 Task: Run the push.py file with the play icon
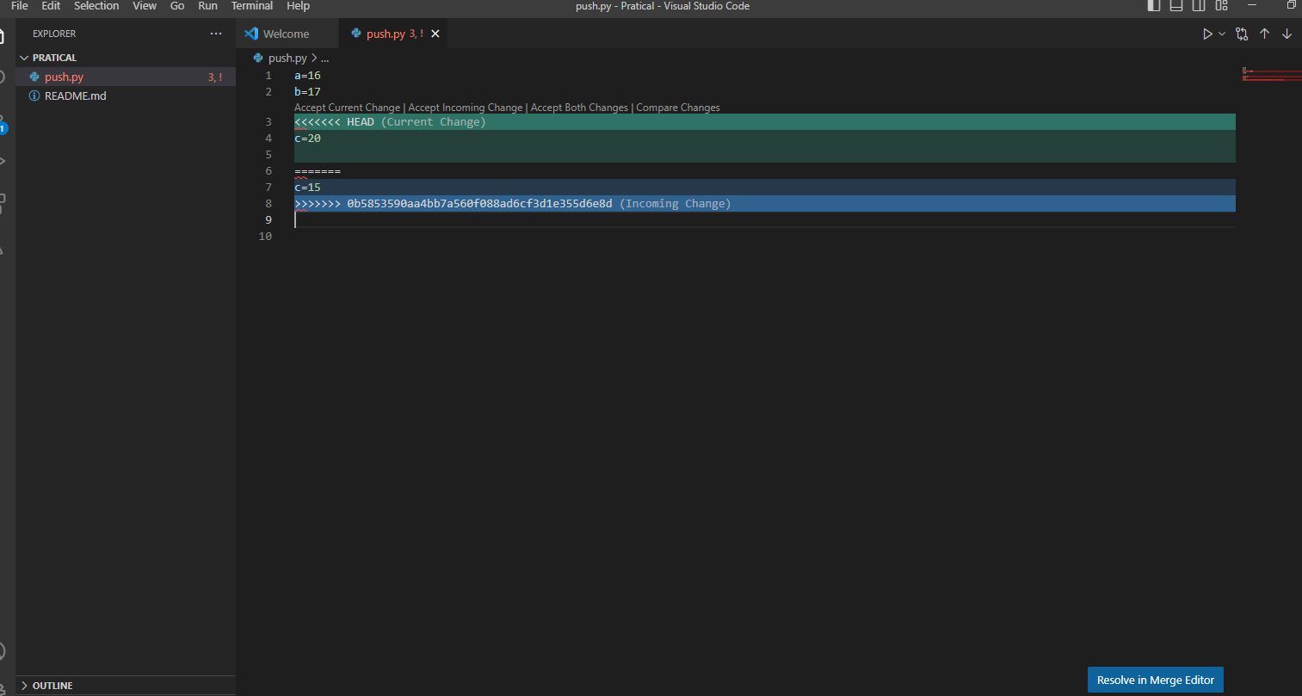click(x=1206, y=34)
